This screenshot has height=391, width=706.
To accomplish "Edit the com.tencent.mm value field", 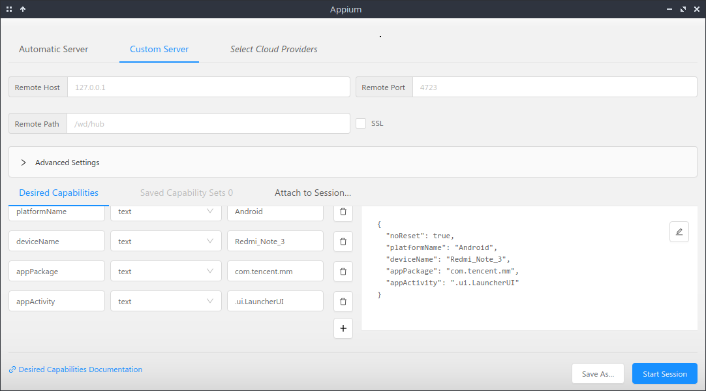I will (275, 272).
